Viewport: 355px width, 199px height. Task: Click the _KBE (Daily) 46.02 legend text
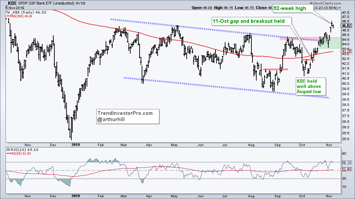point(28,12)
